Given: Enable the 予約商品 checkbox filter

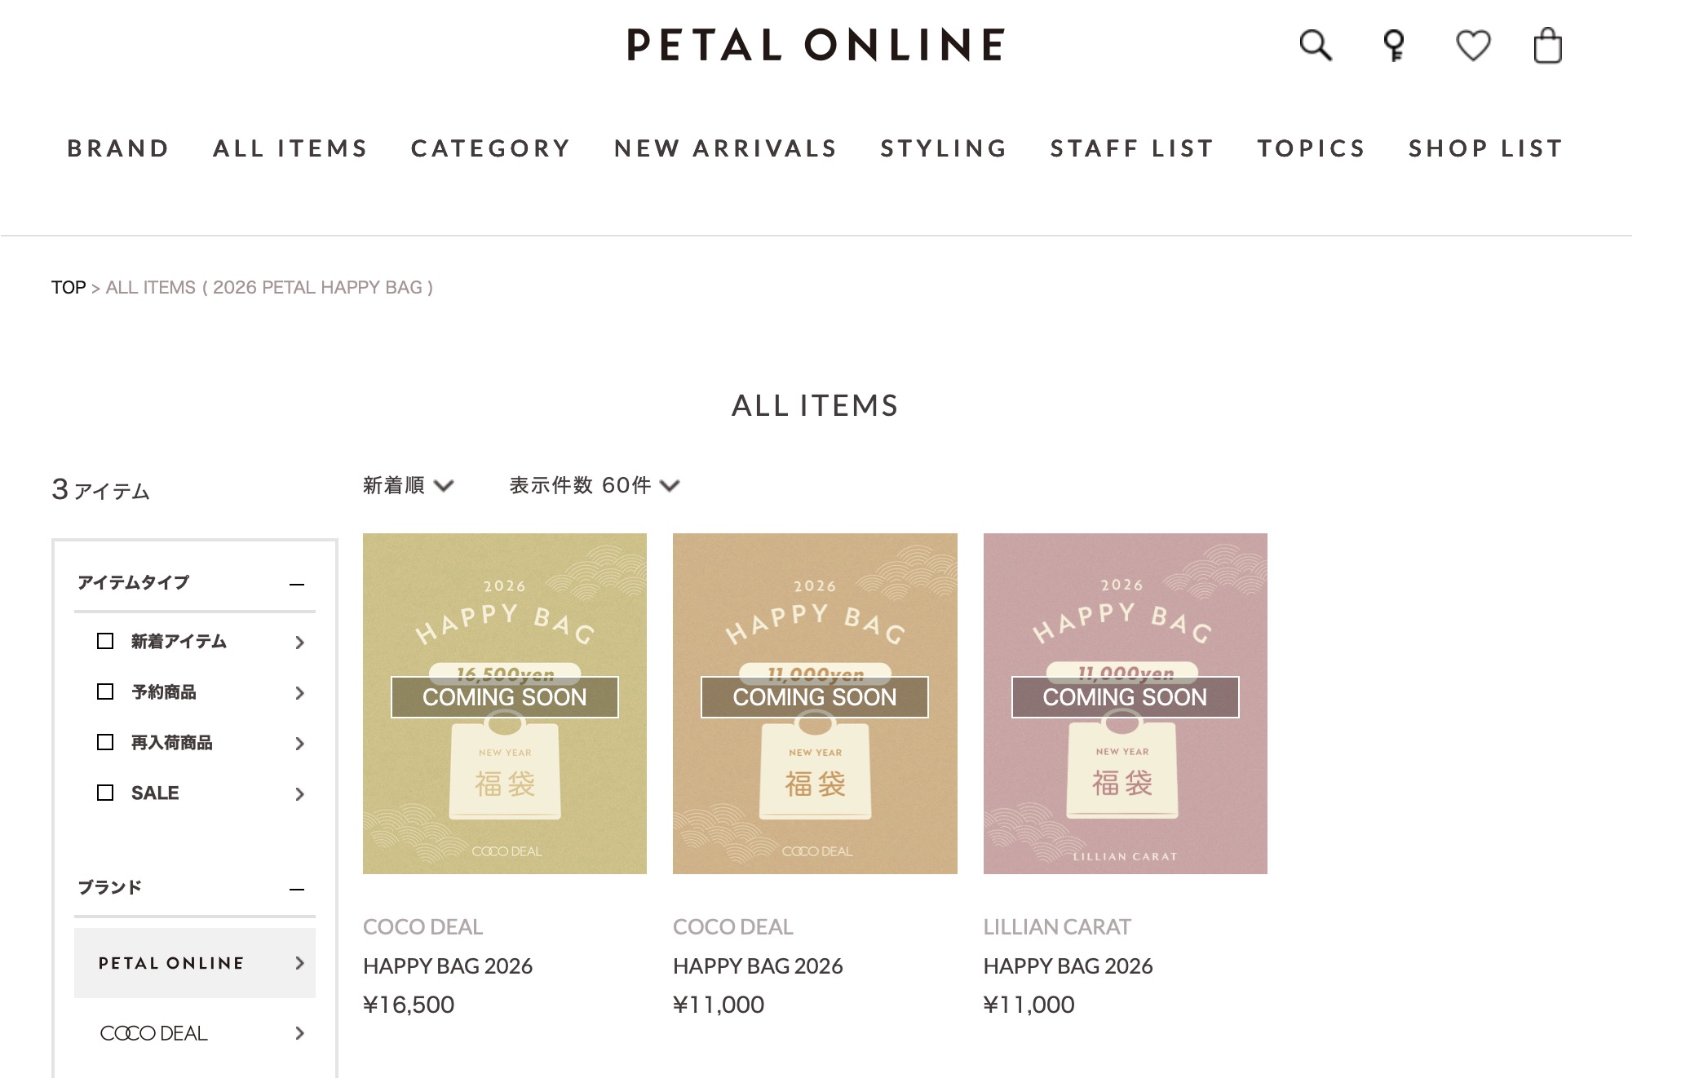Looking at the screenshot, I should (105, 691).
